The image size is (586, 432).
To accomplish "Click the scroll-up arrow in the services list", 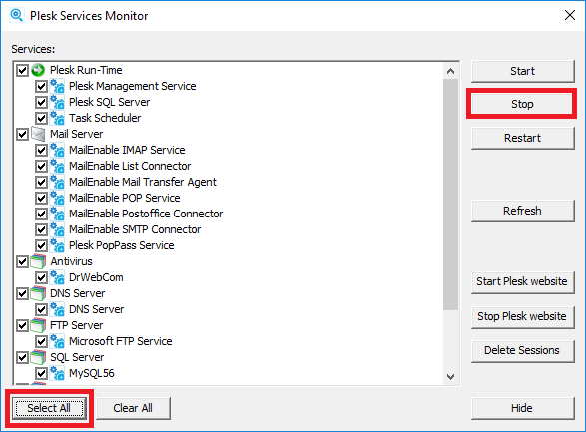I will (x=450, y=71).
